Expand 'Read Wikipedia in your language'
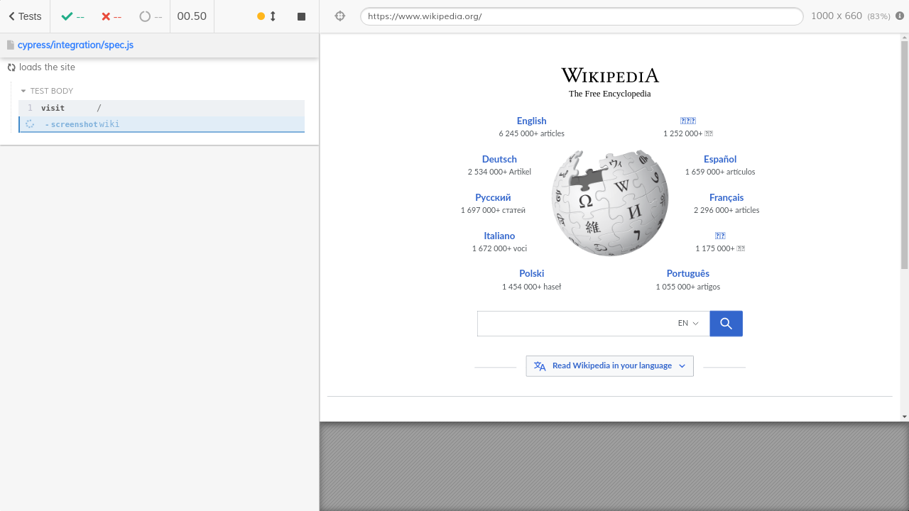Viewport: 909px width, 511px height. (610, 366)
